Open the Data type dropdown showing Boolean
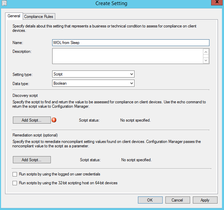224x210 pixels. tap(93, 83)
